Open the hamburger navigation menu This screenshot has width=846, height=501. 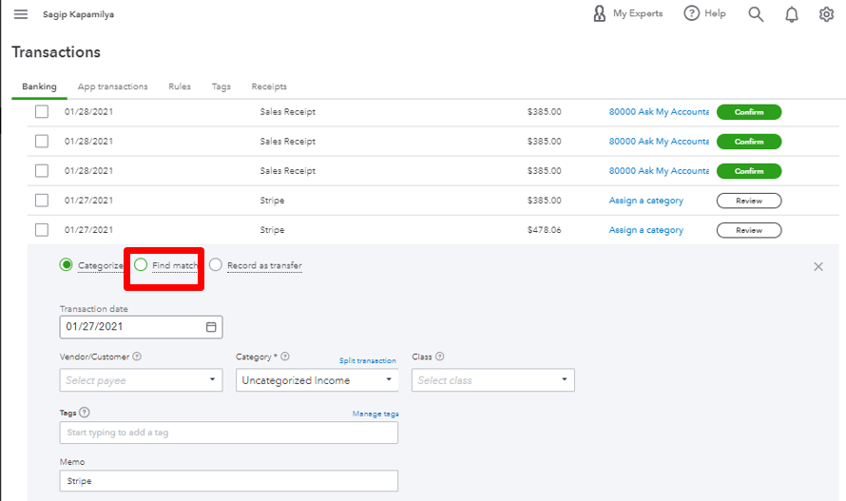point(21,14)
